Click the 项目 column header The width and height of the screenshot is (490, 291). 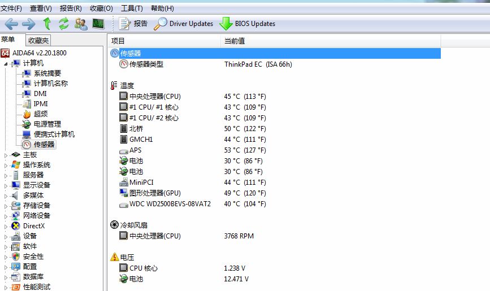point(164,41)
